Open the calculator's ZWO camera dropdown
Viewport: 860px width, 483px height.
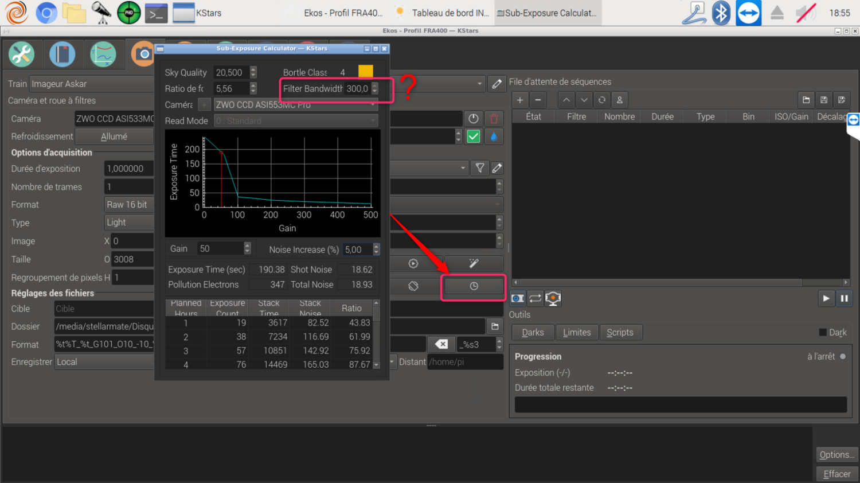pos(296,105)
